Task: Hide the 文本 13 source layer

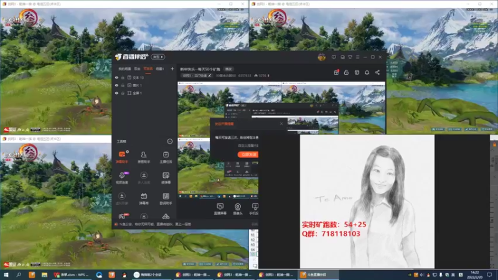Action: (x=116, y=77)
